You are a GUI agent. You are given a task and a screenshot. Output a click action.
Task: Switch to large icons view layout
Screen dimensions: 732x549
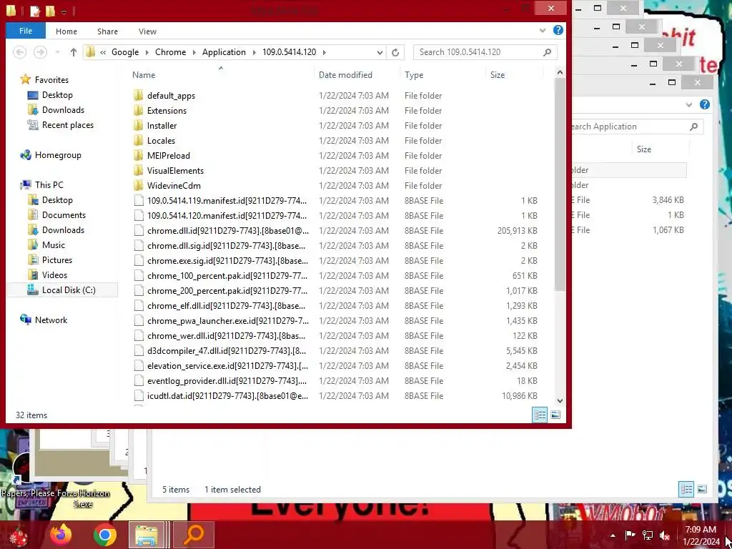(x=555, y=415)
